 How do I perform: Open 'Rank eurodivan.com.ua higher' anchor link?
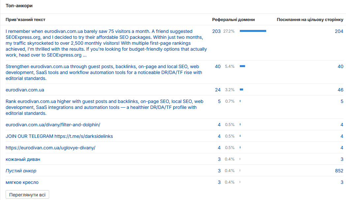[104, 107]
